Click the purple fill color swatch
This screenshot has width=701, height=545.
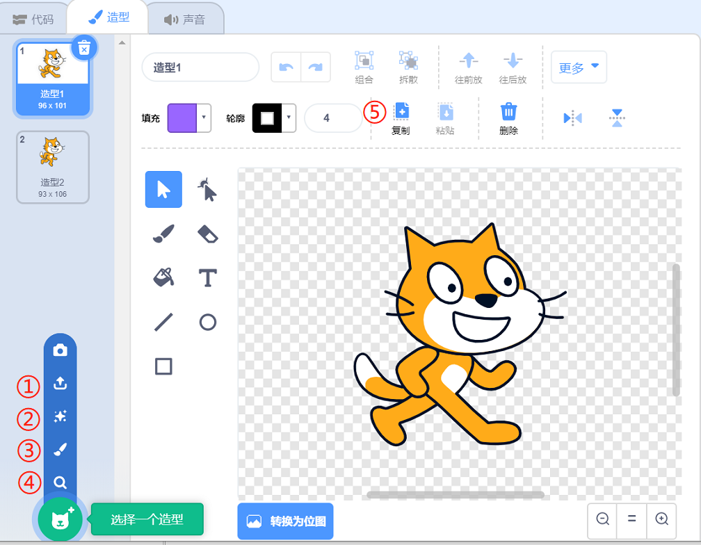(x=182, y=118)
